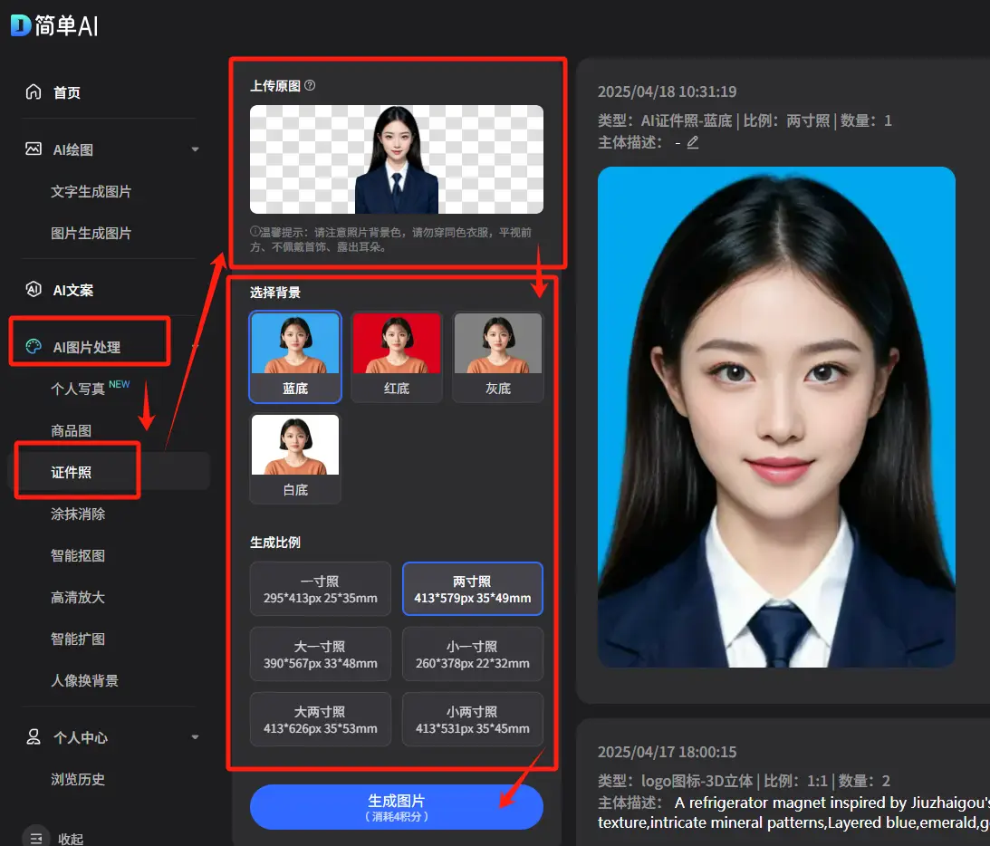The image size is (990, 846).
Task: Expand the AI绘图 menu chevron
Action: (195, 149)
